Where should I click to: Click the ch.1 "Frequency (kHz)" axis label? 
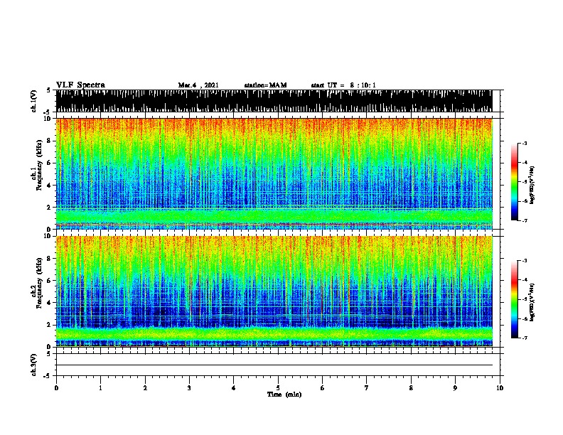[39, 166]
